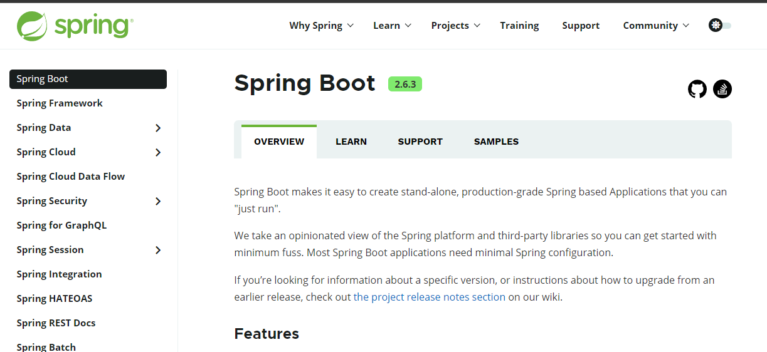Toggle the dark mode theme switch
The width and height of the screenshot is (767, 352).
pyautogui.click(x=720, y=26)
